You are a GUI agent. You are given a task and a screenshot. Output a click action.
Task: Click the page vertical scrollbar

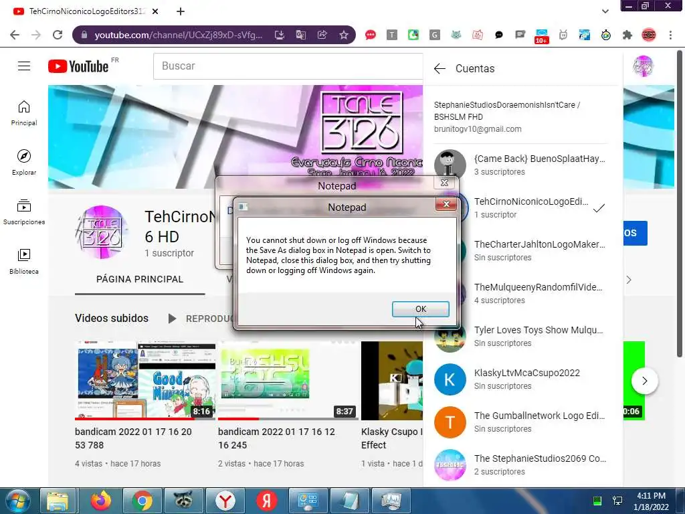[680, 203]
